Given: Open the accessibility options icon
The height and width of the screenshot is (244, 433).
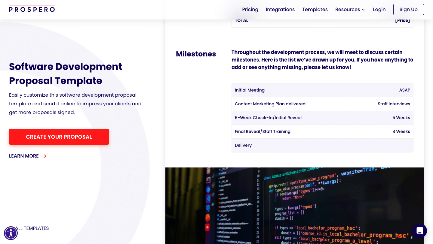Looking at the screenshot, I should click(11, 233).
